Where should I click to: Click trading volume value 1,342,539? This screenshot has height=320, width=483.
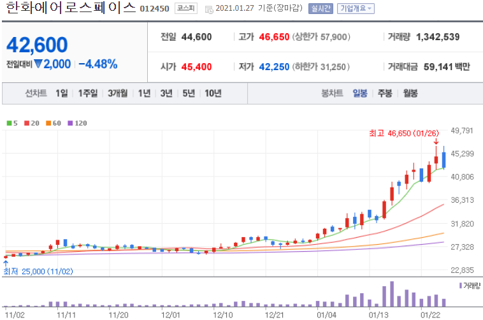[438, 37]
